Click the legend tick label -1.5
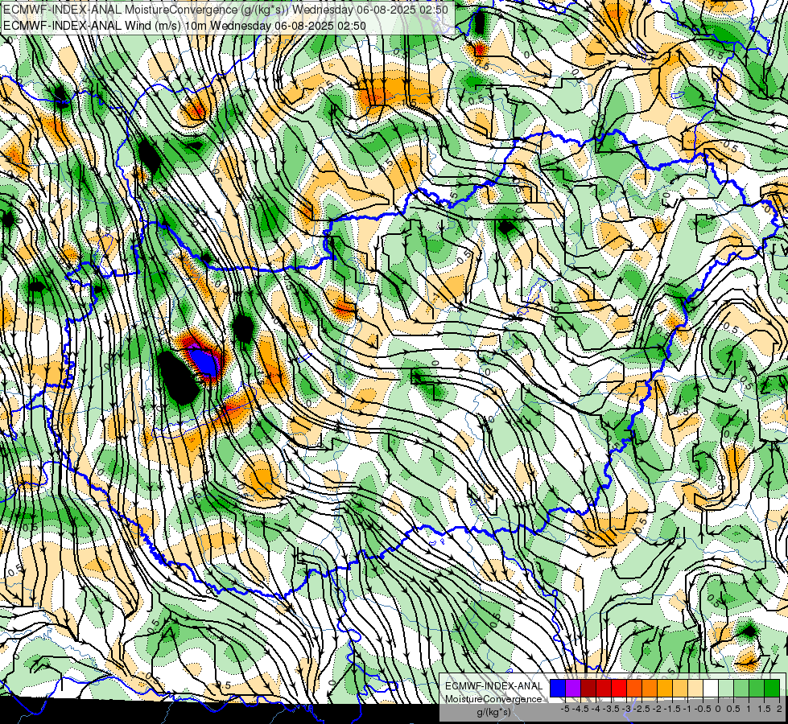 (x=672, y=709)
